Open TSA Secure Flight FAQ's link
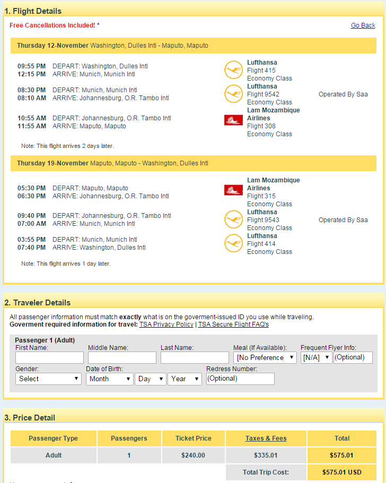386x483 pixels. [x=233, y=324]
